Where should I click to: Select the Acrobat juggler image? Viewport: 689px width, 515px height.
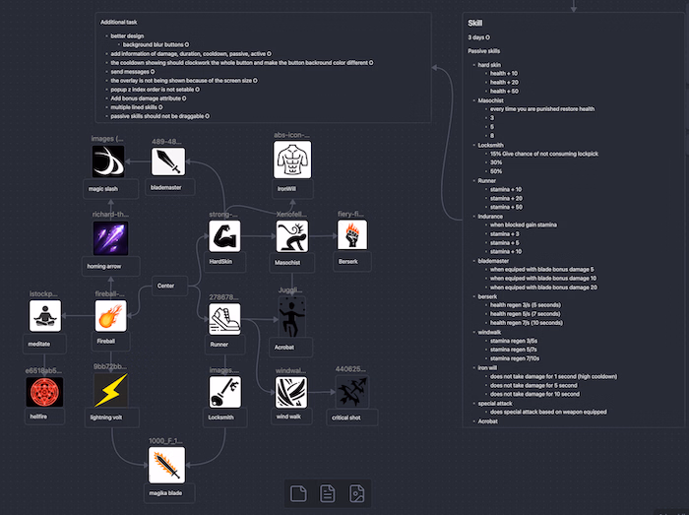pos(291,317)
